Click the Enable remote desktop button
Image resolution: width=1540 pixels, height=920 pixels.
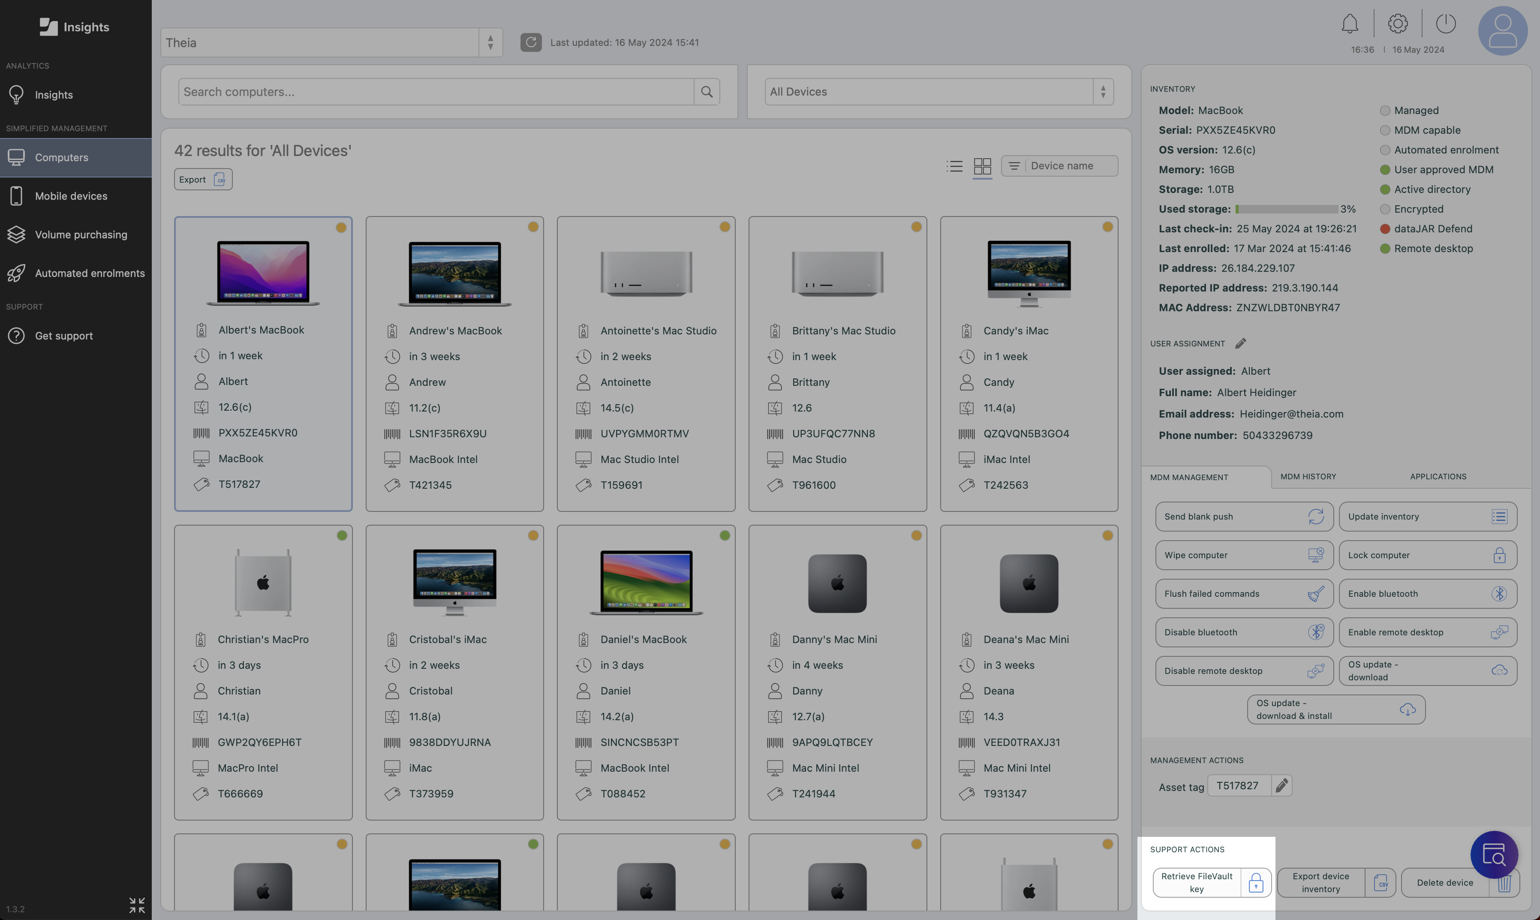tap(1427, 632)
